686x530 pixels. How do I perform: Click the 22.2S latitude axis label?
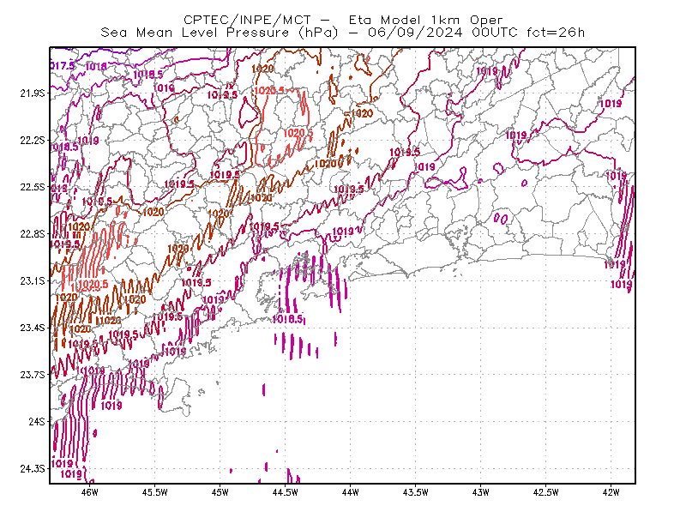33,141
